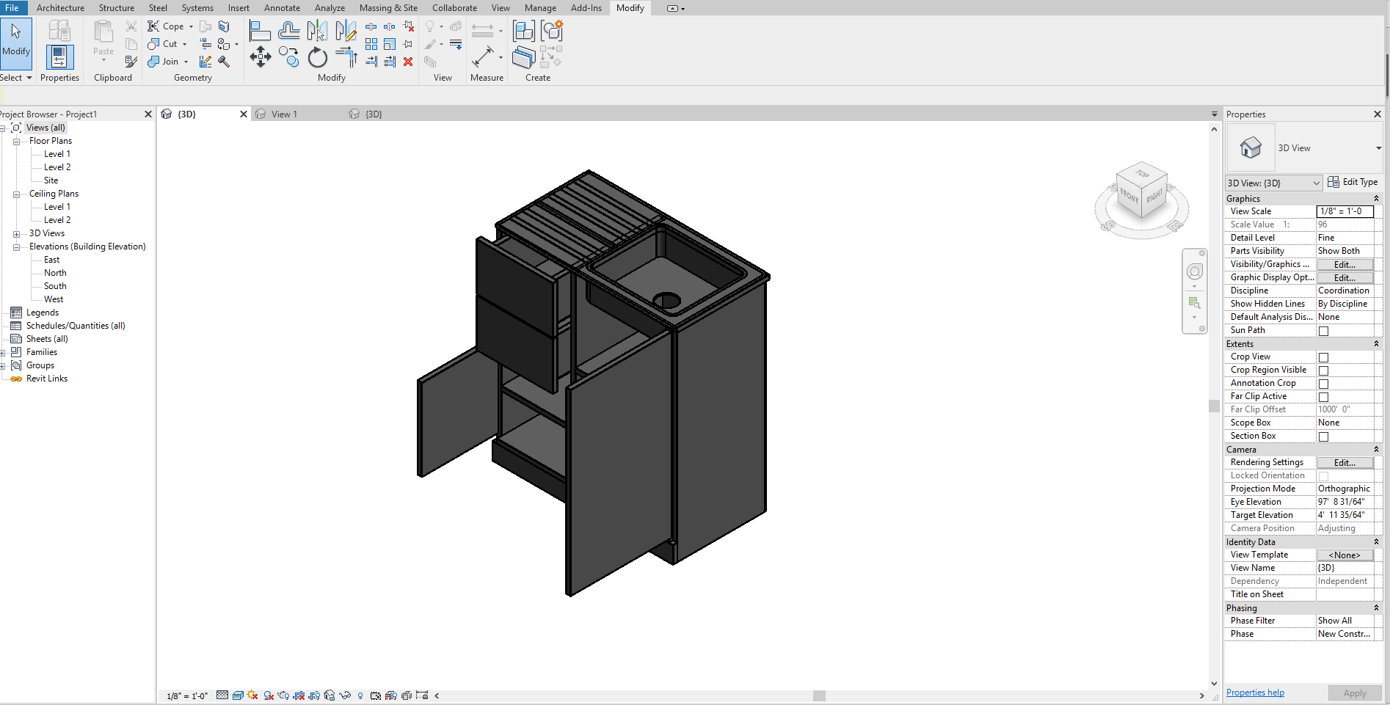The width and height of the screenshot is (1390, 705).
Task: Switch to the View 1 tab
Action: [284, 114]
